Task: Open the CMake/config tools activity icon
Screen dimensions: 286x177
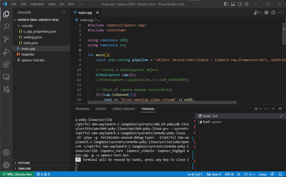Action: tap(6, 89)
